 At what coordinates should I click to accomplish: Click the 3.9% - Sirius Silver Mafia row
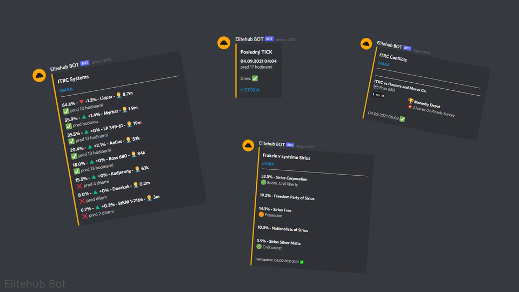tap(278, 241)
